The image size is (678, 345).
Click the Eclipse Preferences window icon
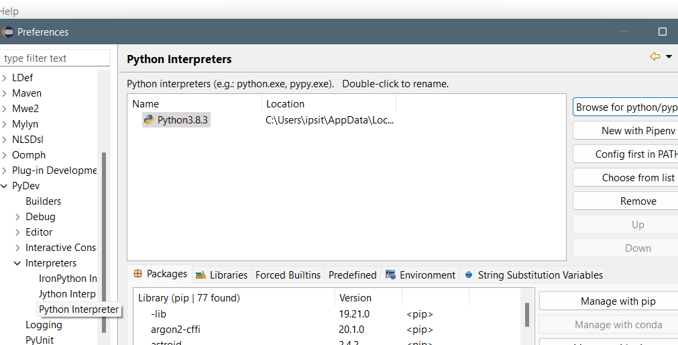tap(8, 32)
